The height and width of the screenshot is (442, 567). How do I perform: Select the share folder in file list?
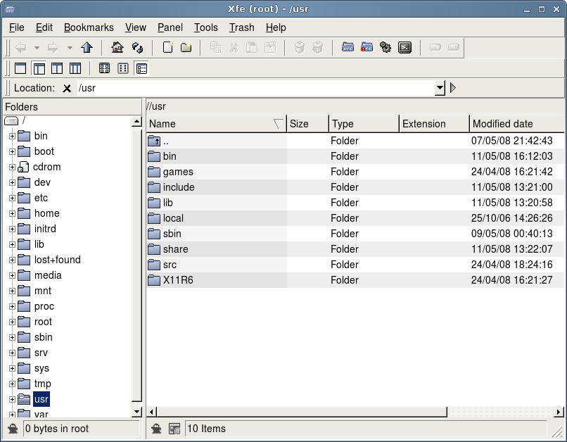pyautogui.click(x=175, y=249)
